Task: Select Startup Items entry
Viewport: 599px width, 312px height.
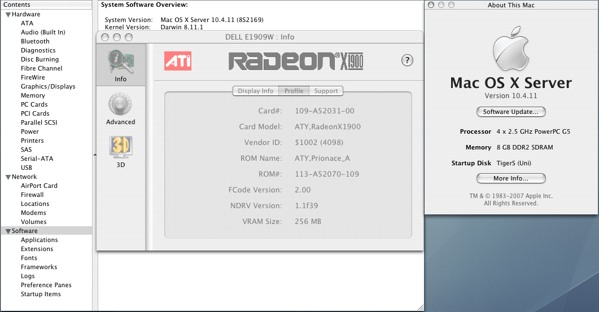Action: 41,295
